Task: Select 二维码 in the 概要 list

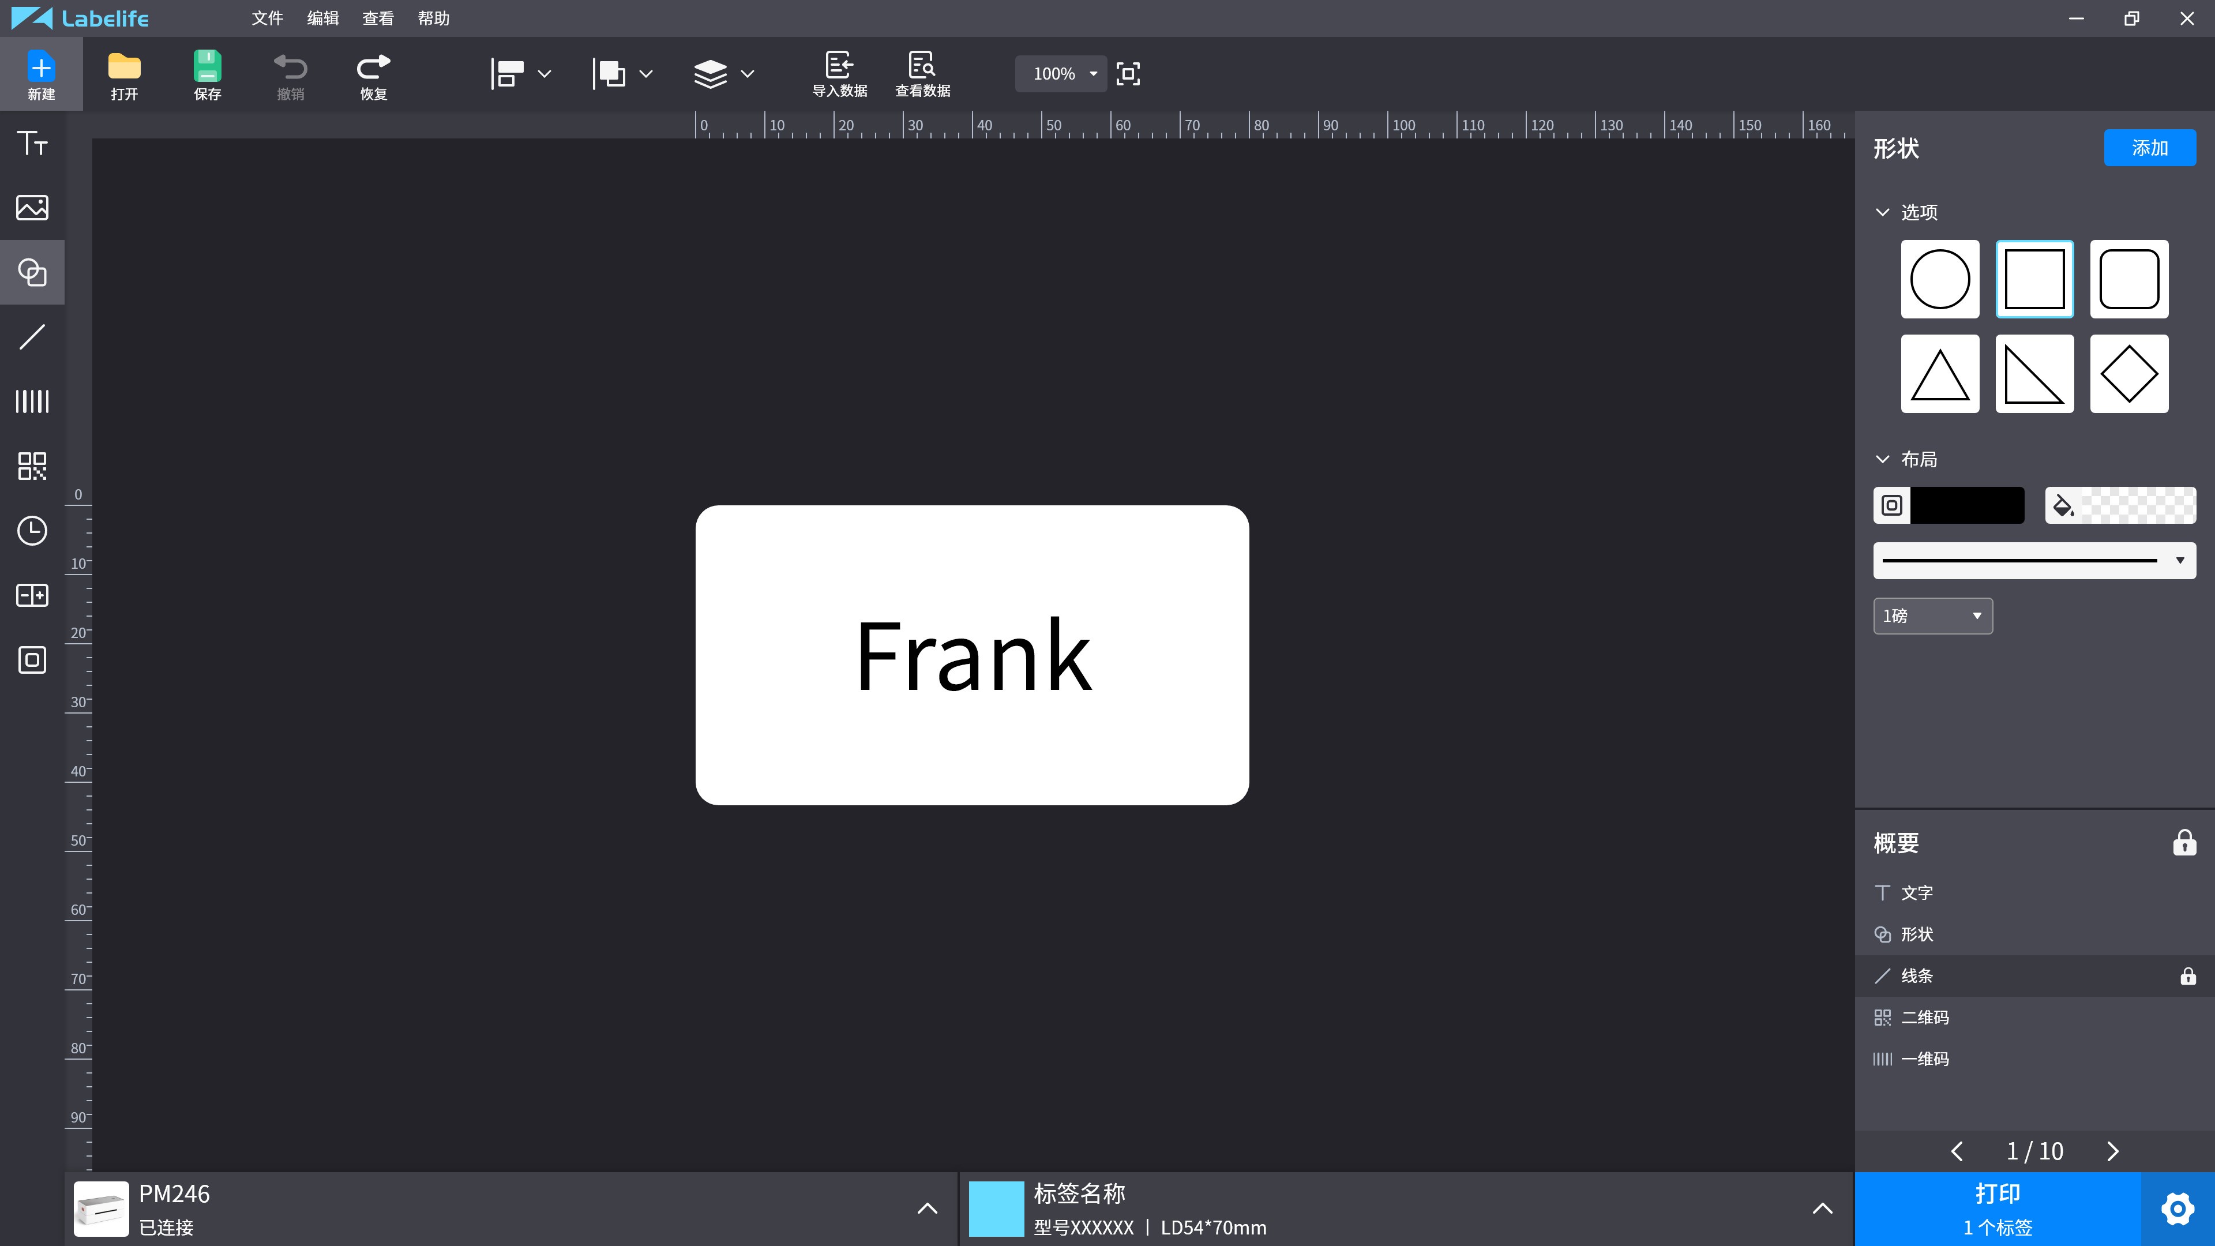Action: pos(2034,1017)
